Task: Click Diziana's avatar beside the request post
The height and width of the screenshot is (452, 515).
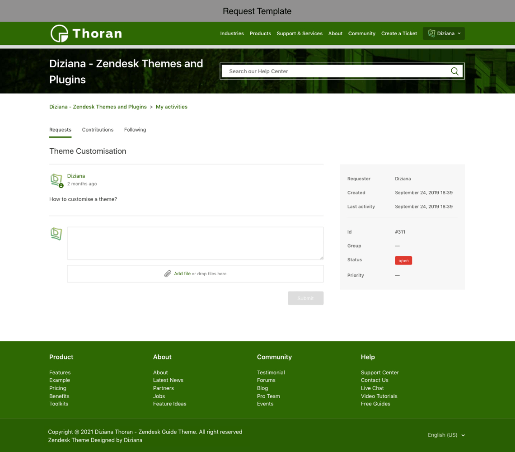Action: [x=56, y=180]
